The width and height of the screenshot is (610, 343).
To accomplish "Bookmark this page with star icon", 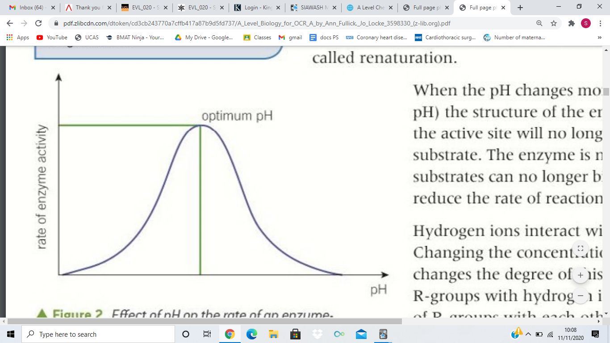I will click(554, 23).
